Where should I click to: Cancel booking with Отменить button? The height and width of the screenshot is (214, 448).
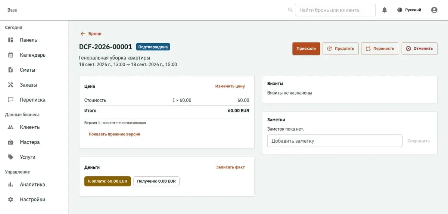[419, 49]
